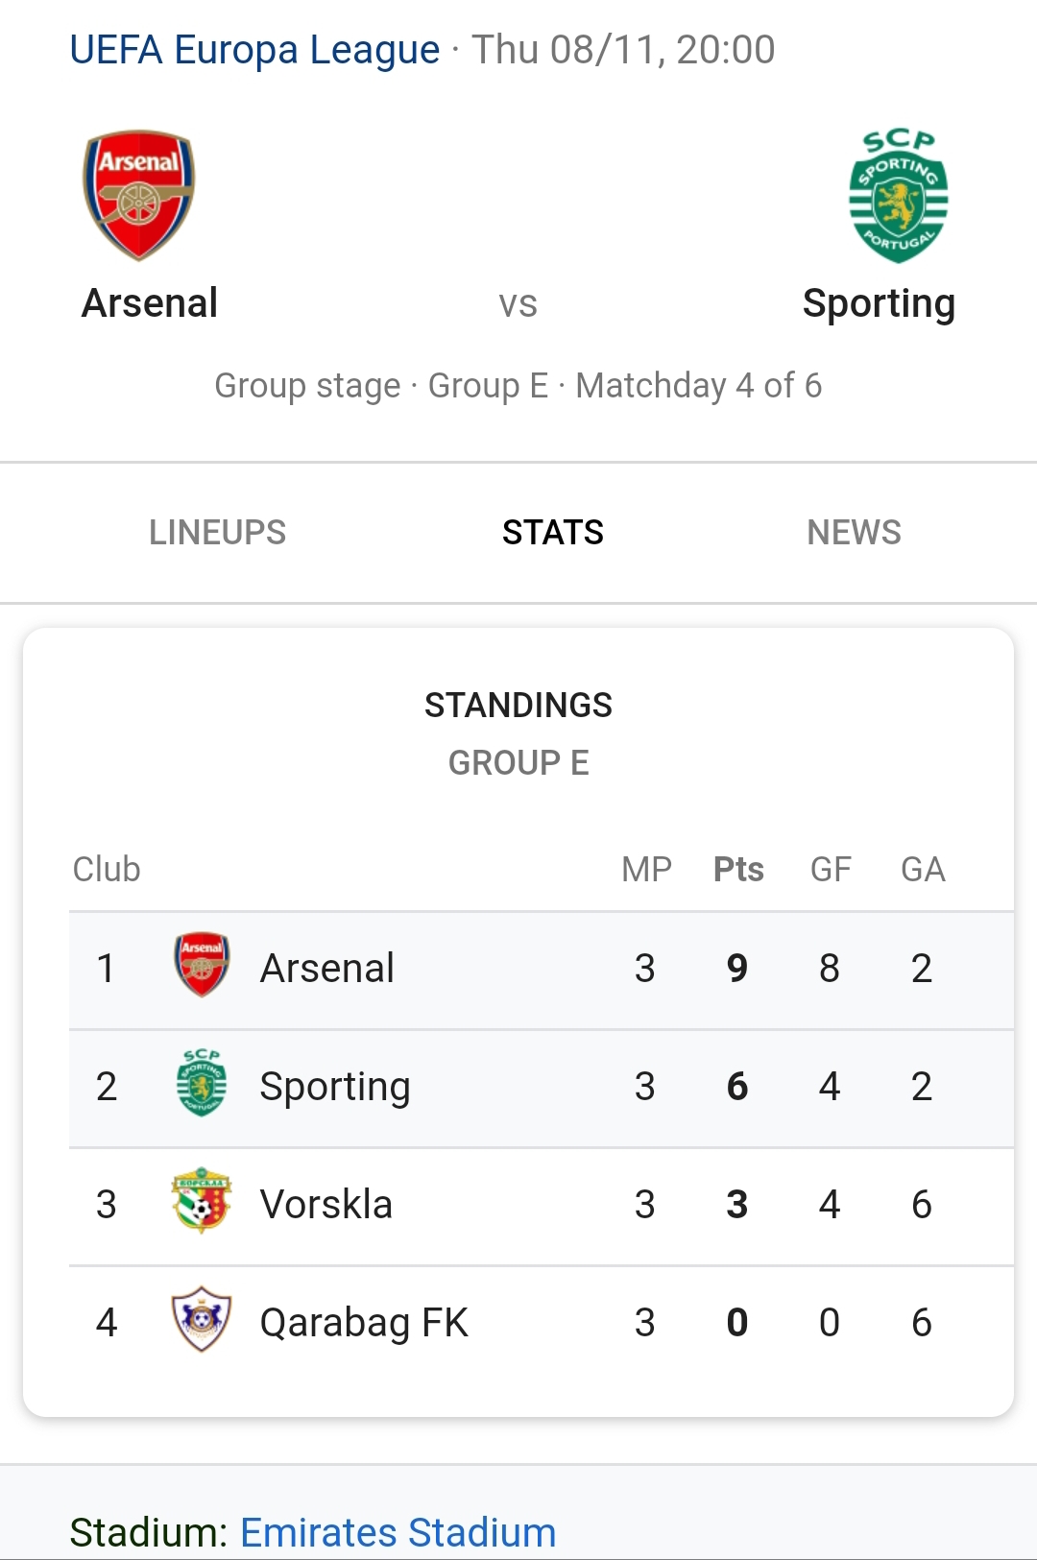Open the UEFA Europa League link
Screen dimensions: 1037x1560
pos(254,50)
